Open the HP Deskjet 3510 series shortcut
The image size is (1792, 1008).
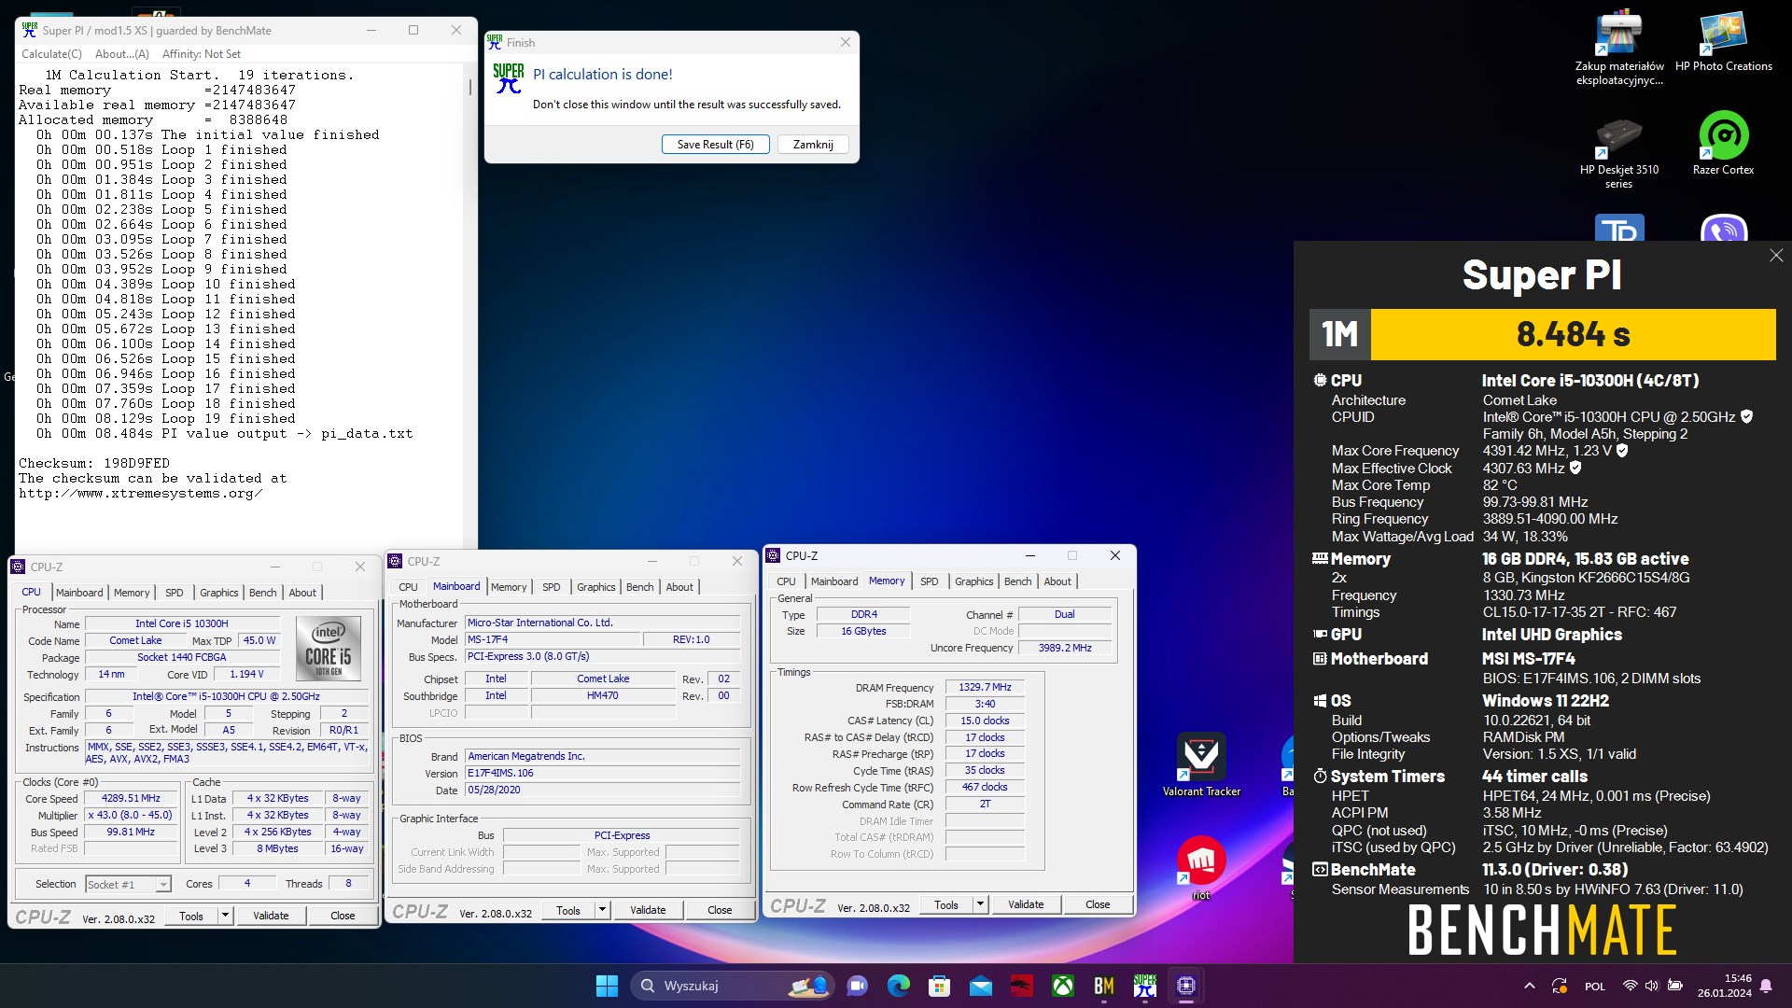[1619, 152]
